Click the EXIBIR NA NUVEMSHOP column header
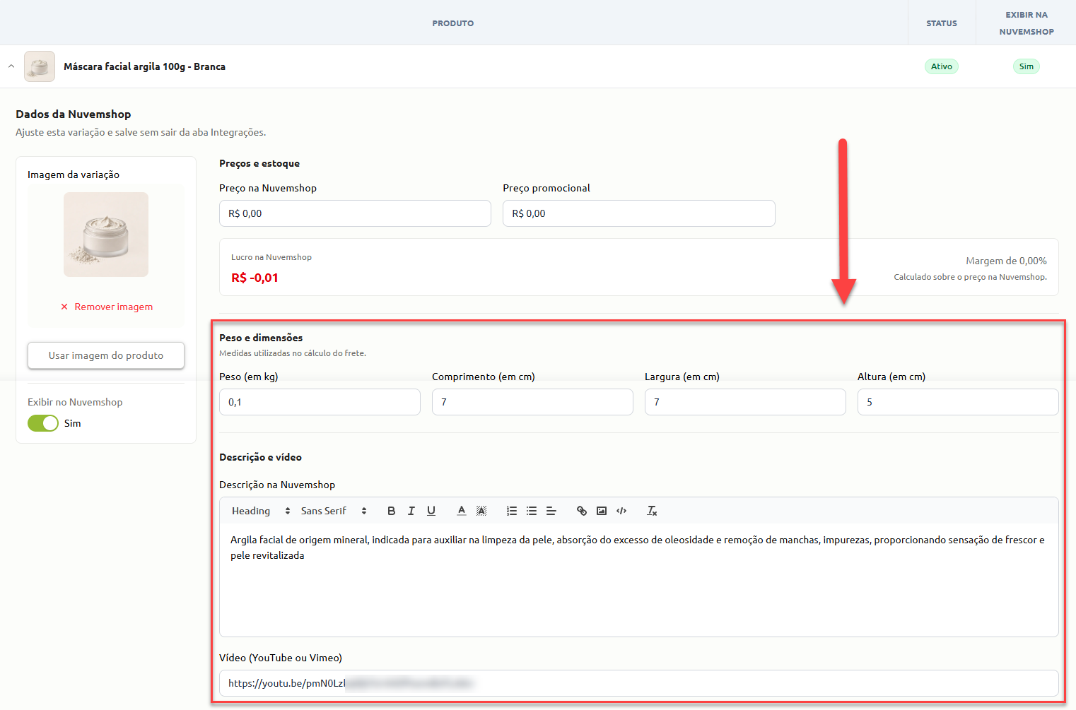Viewport: 1076px width, 710px height. [x=1027, y=23]
